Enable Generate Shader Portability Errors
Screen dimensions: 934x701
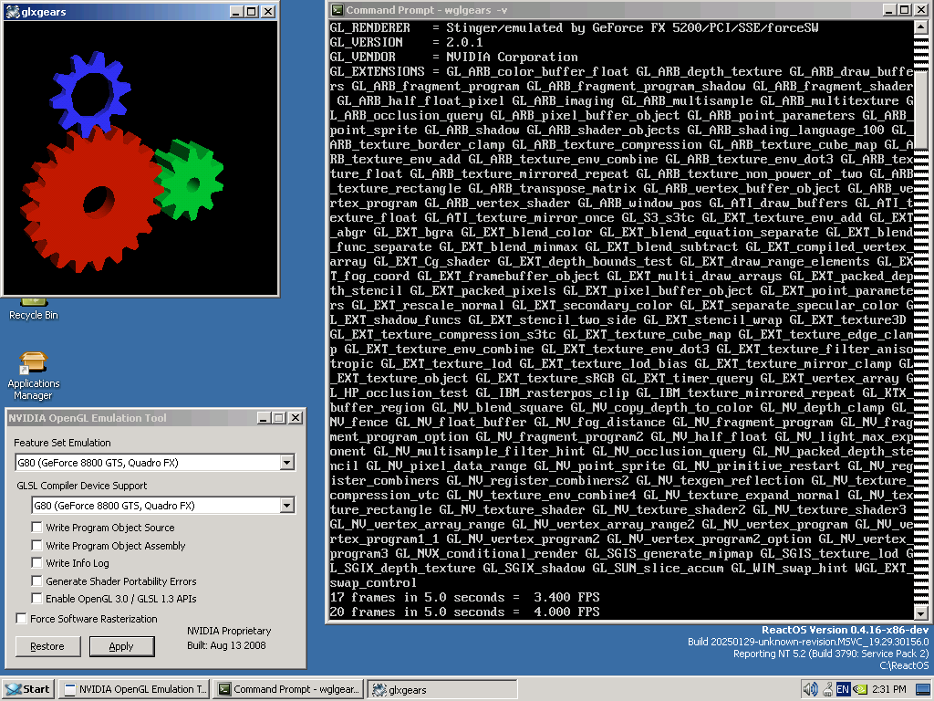coord(36,581)
